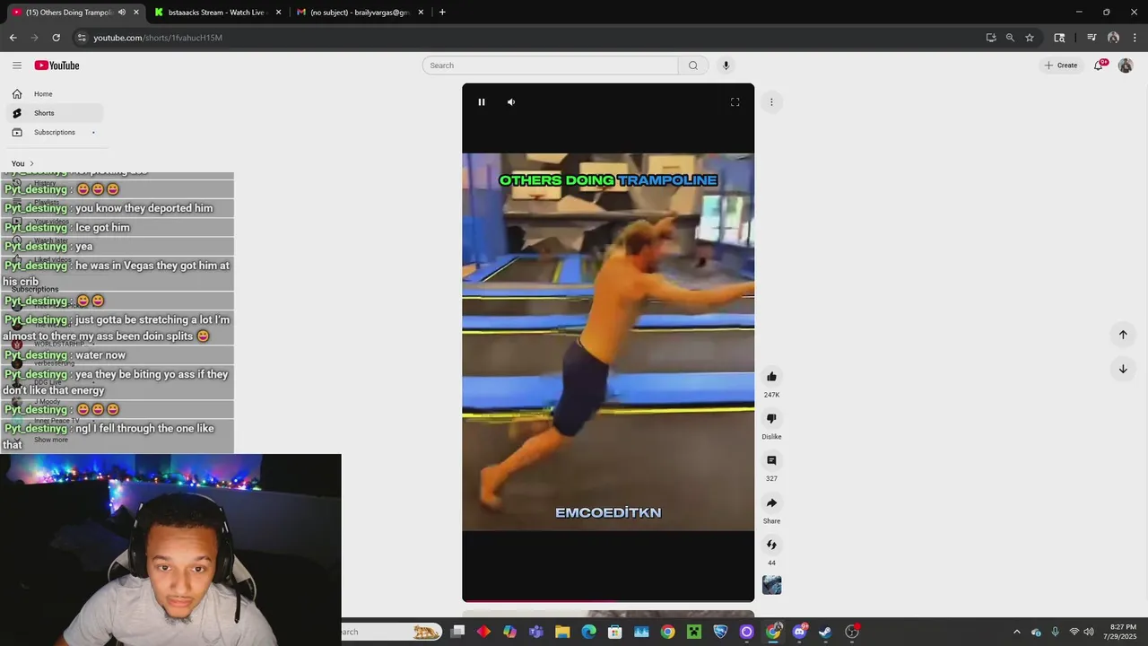This screenshot has height=646, width=1148.
Task: Open the YouTube account avatar menu
Action: coord(1126,65)
